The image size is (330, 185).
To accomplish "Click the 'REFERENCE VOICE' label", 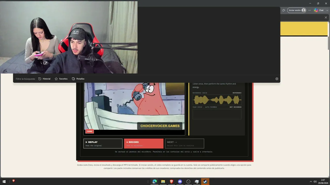I will click(200, 93).
